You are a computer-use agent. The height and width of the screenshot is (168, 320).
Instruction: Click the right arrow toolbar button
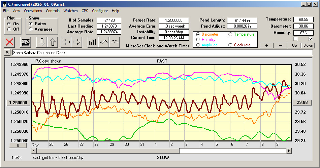[x=77, y=42]
